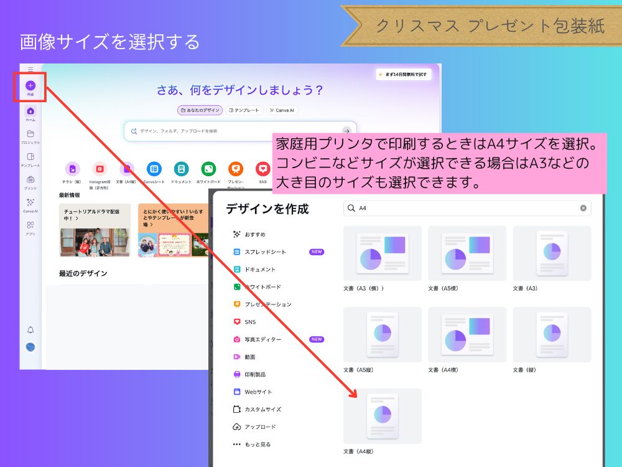The height and width of the screenshot is (467, 622).
Task: Select the ホーム icon in the sidebar
Action: point(30,112)
